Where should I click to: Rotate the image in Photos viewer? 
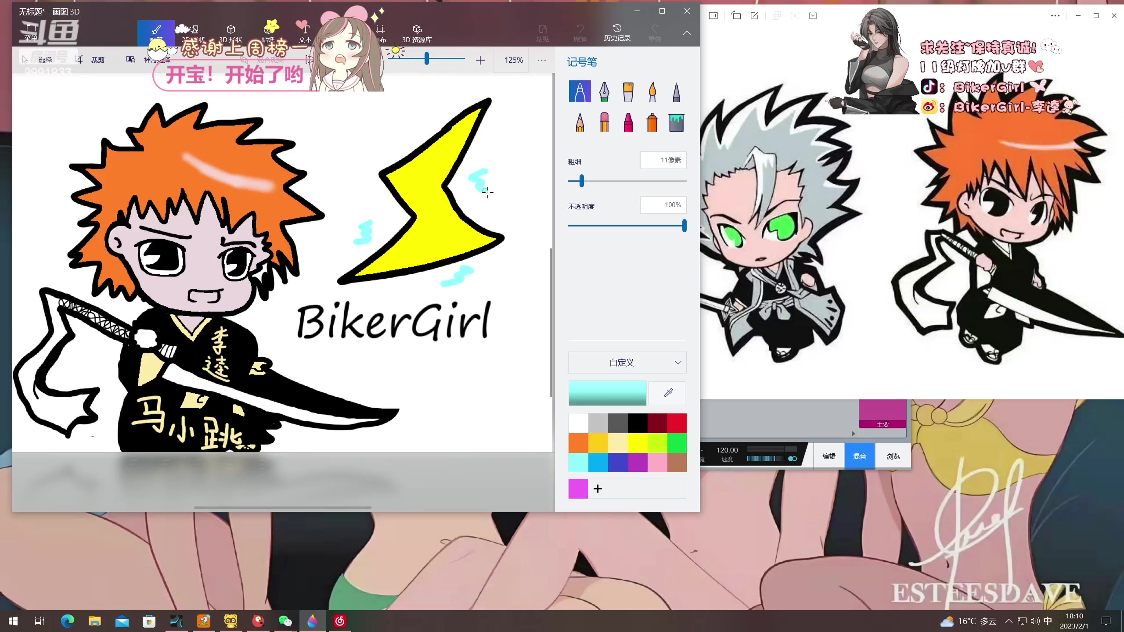pos(736,16)
